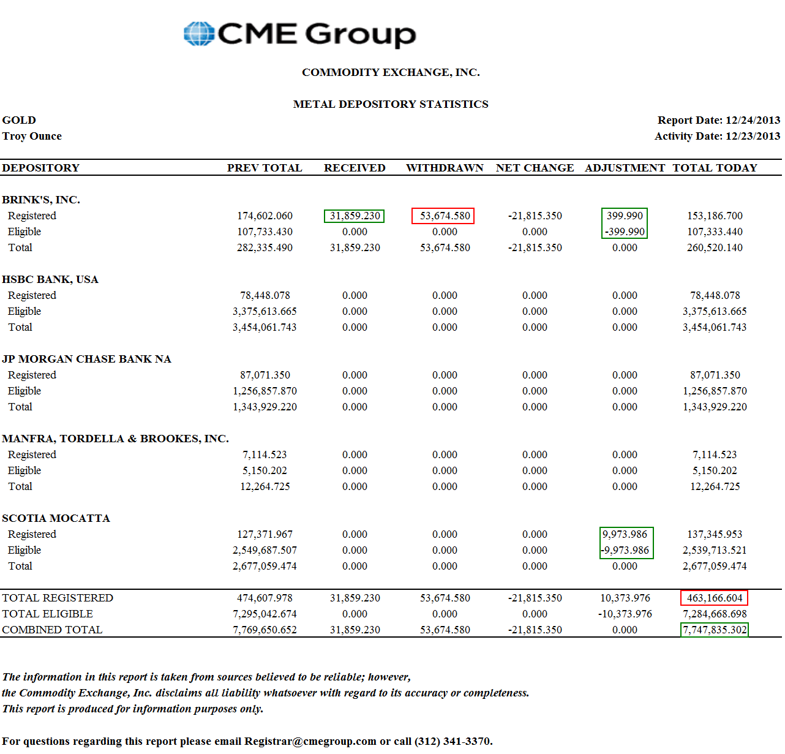Viewport: 785px width, 754px height.
Task: Select the TOTAL ELIGIBLE row label
Action: click(x=48, y=614)
